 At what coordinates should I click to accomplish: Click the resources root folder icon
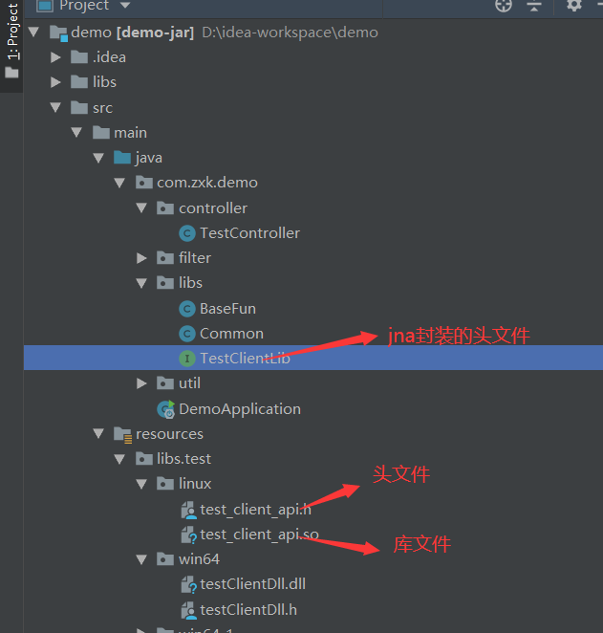(x=122, y=435)
